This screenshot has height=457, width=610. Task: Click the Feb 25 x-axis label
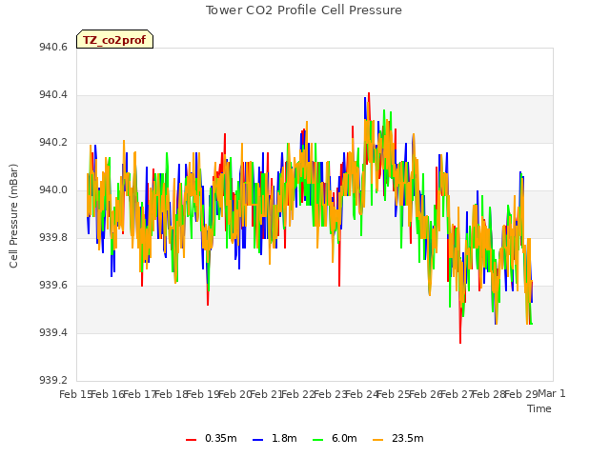point(394,394)
